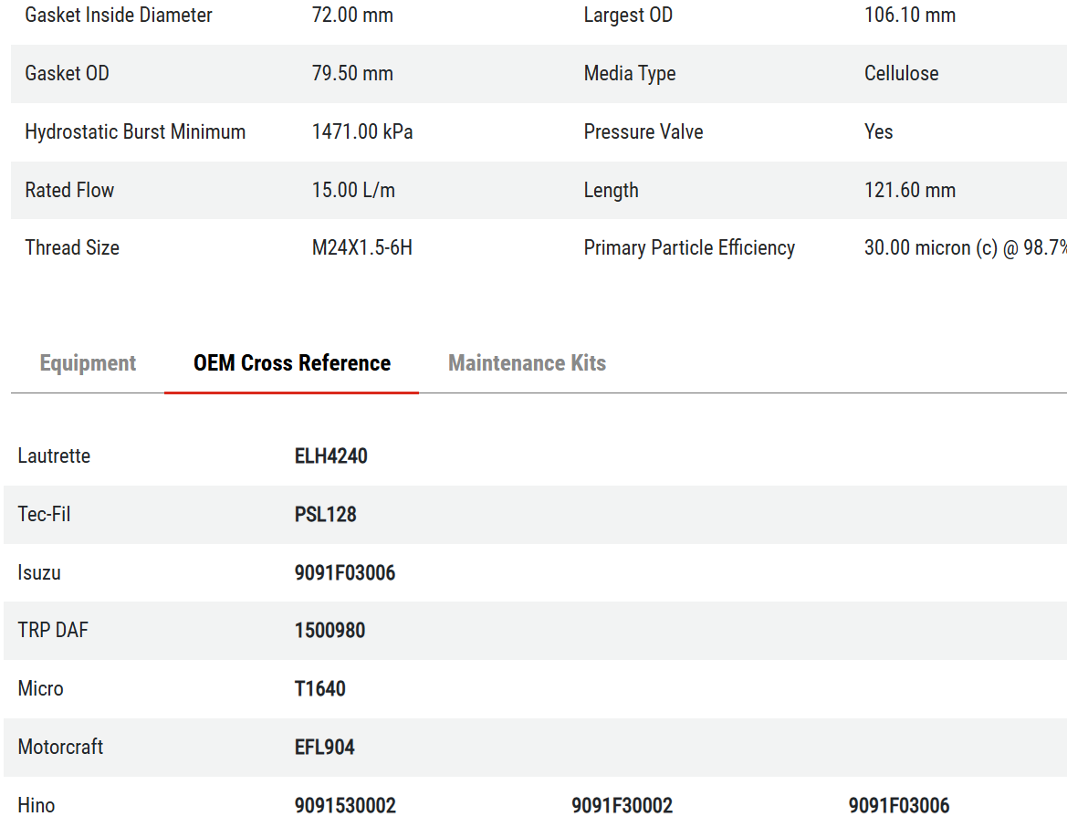The height and width of the screenshot is (827, 1067).
Task: Select the OEM Cross Reference tab
Action: click(x=292, y=362)
